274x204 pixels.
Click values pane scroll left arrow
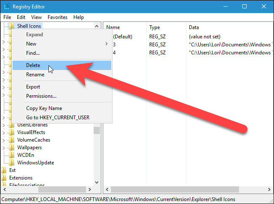coord(107,190)
